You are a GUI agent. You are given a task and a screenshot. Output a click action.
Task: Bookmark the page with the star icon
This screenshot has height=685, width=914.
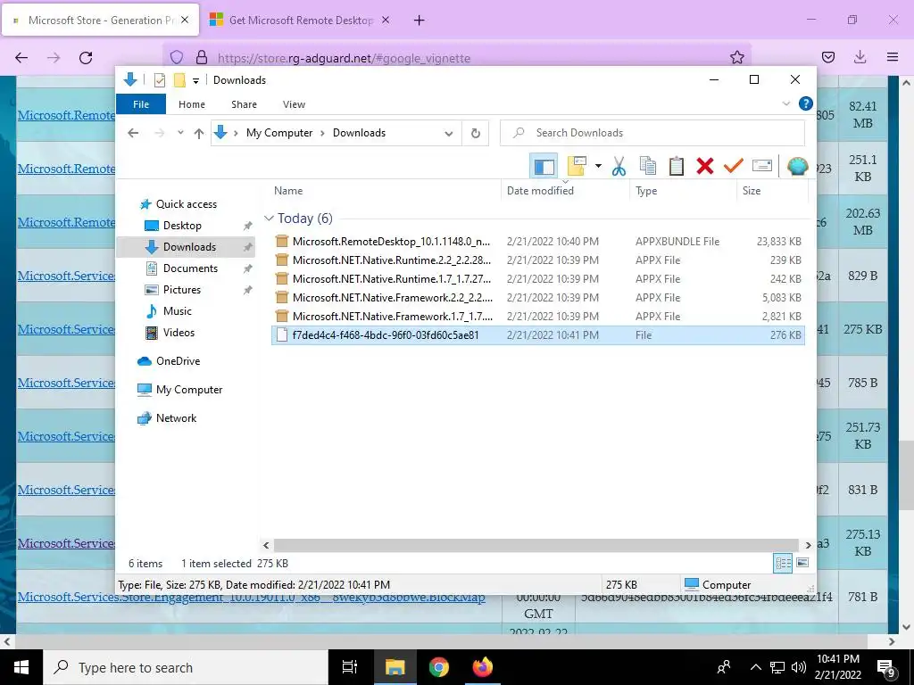(736, 57)
